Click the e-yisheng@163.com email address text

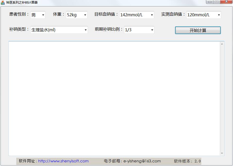[x=142, y=161]
